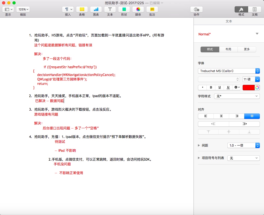The width and height of the screenshot is (264, 215).
Task: Click list item 4 about 充值
Action: coord(88,137)
